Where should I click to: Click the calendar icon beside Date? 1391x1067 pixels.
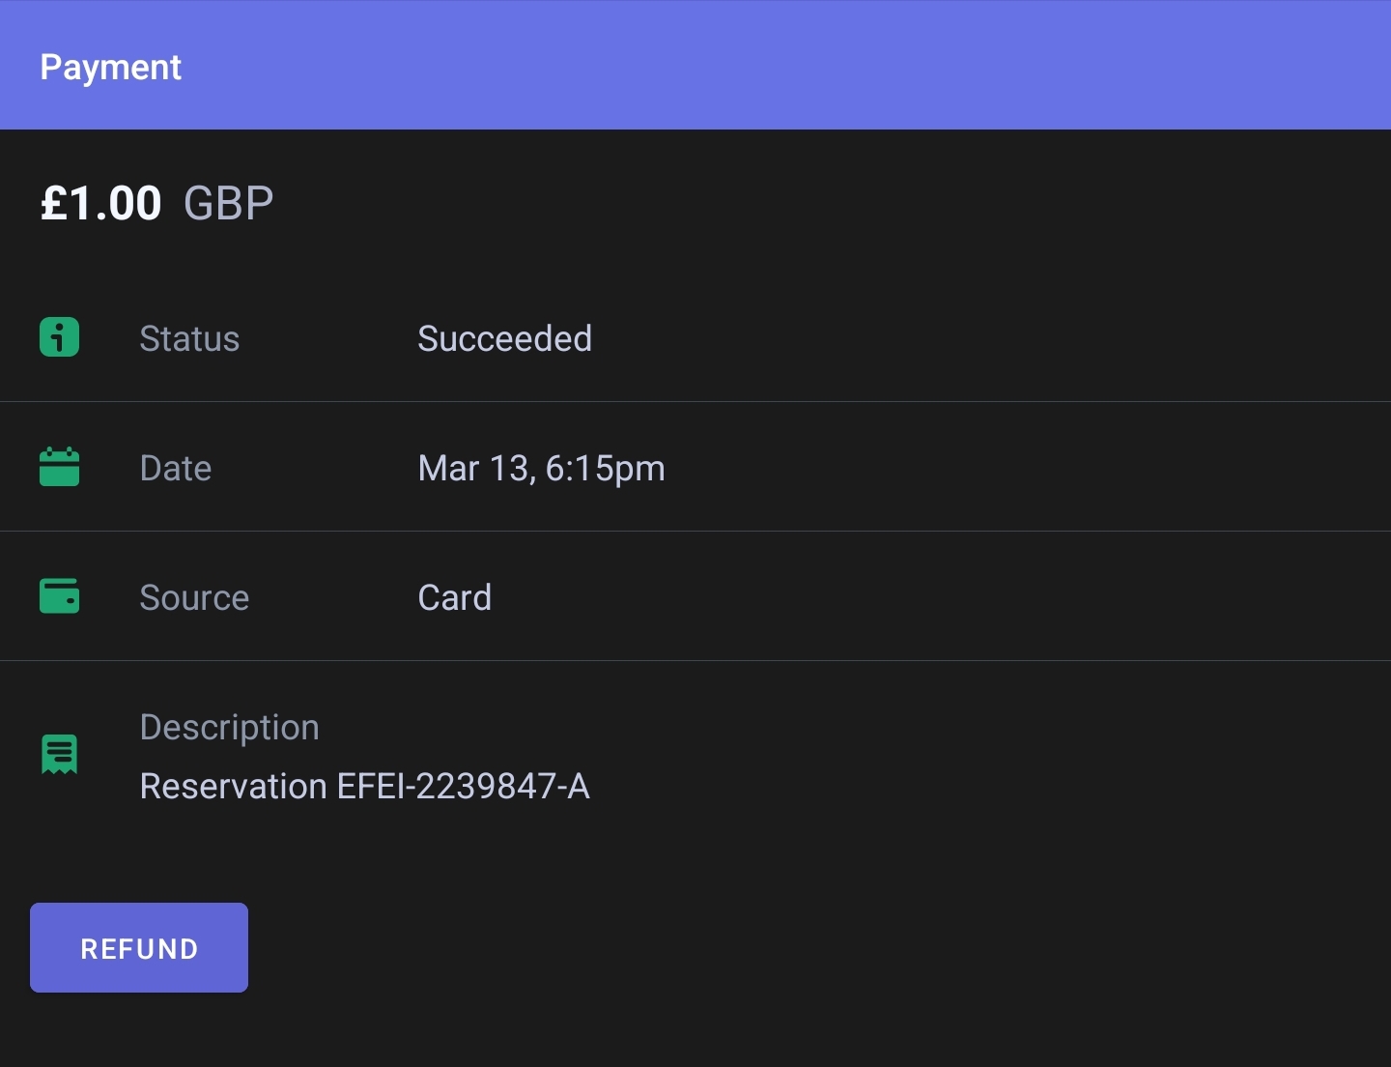click(x=59, y=467)
